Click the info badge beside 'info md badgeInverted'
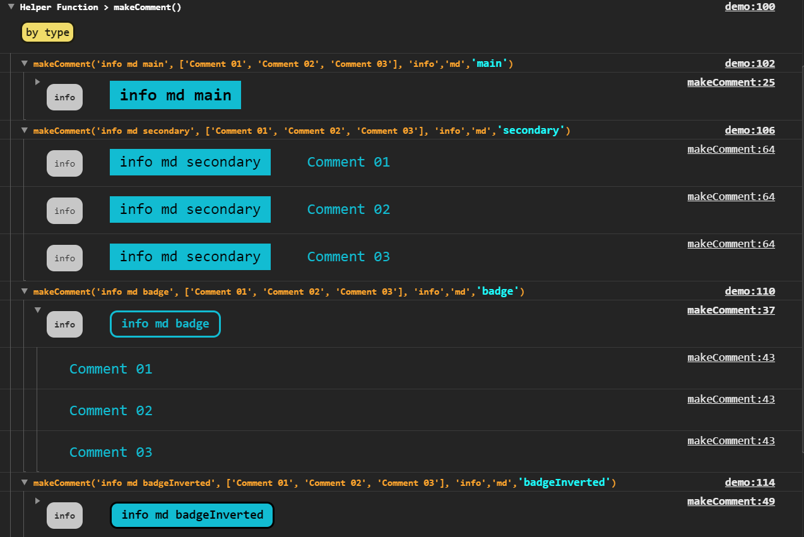Viewport: 804px width, 537px height. [x=64, y=516]
